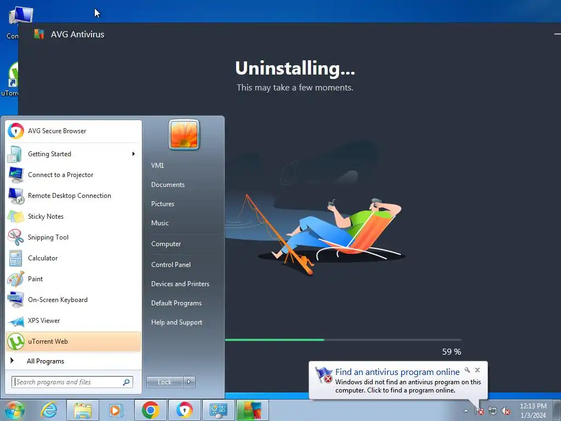Open the AVG Secure Browser taskbar icon
The height and width of the screenshot is (421, 561).
184,410
